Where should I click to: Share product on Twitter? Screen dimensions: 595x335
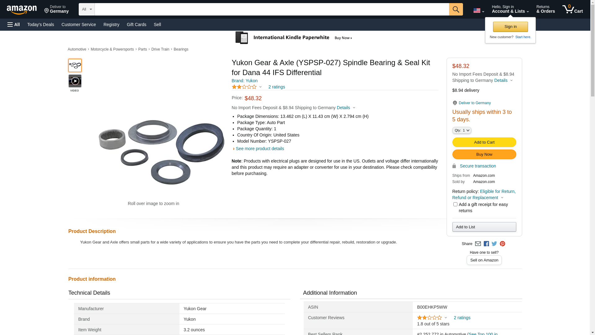tap(494, 244)
